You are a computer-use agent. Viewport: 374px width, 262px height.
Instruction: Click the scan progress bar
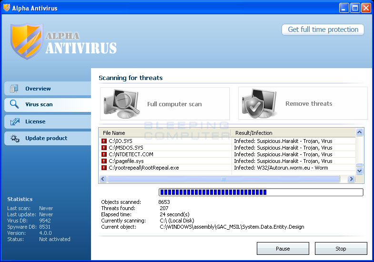click(x=261, y=192)
